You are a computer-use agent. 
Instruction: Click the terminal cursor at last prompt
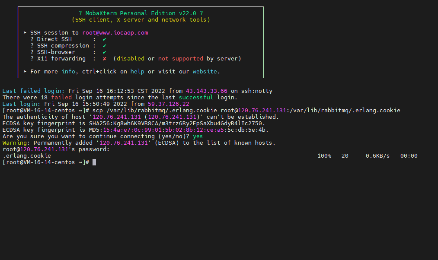point(94,162)
